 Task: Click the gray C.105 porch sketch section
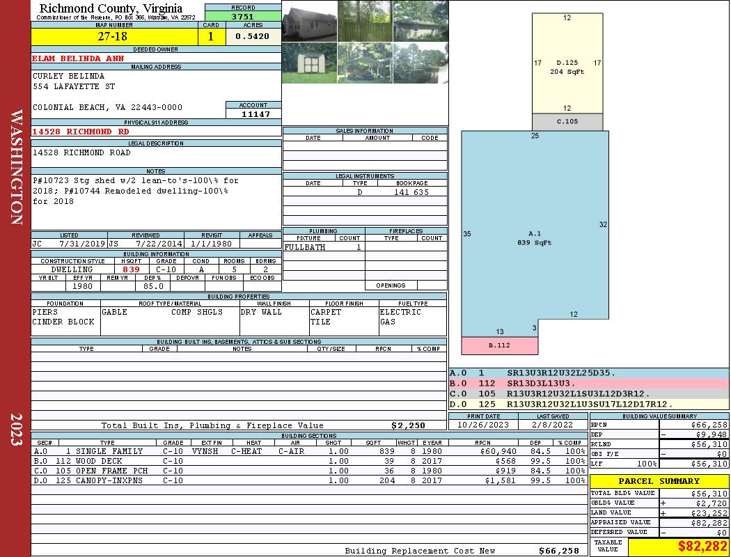[x=567, y=122]
